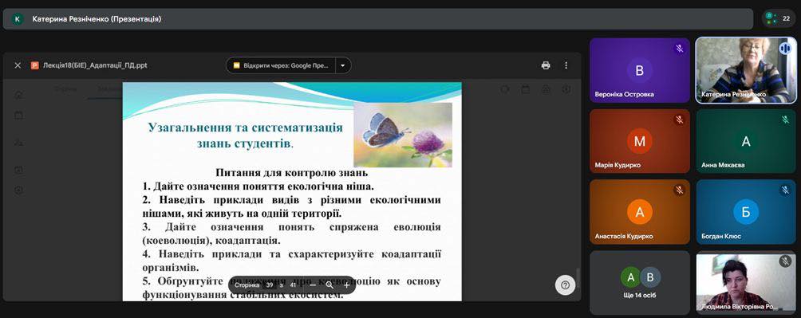Image resolution: width=801 pixels, height=318 pixels.
Task: Click question 1 about екологічна ніша
Action: [258, 186]
